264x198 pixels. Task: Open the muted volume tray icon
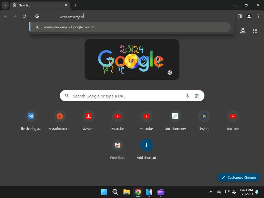tap(234, 192)
